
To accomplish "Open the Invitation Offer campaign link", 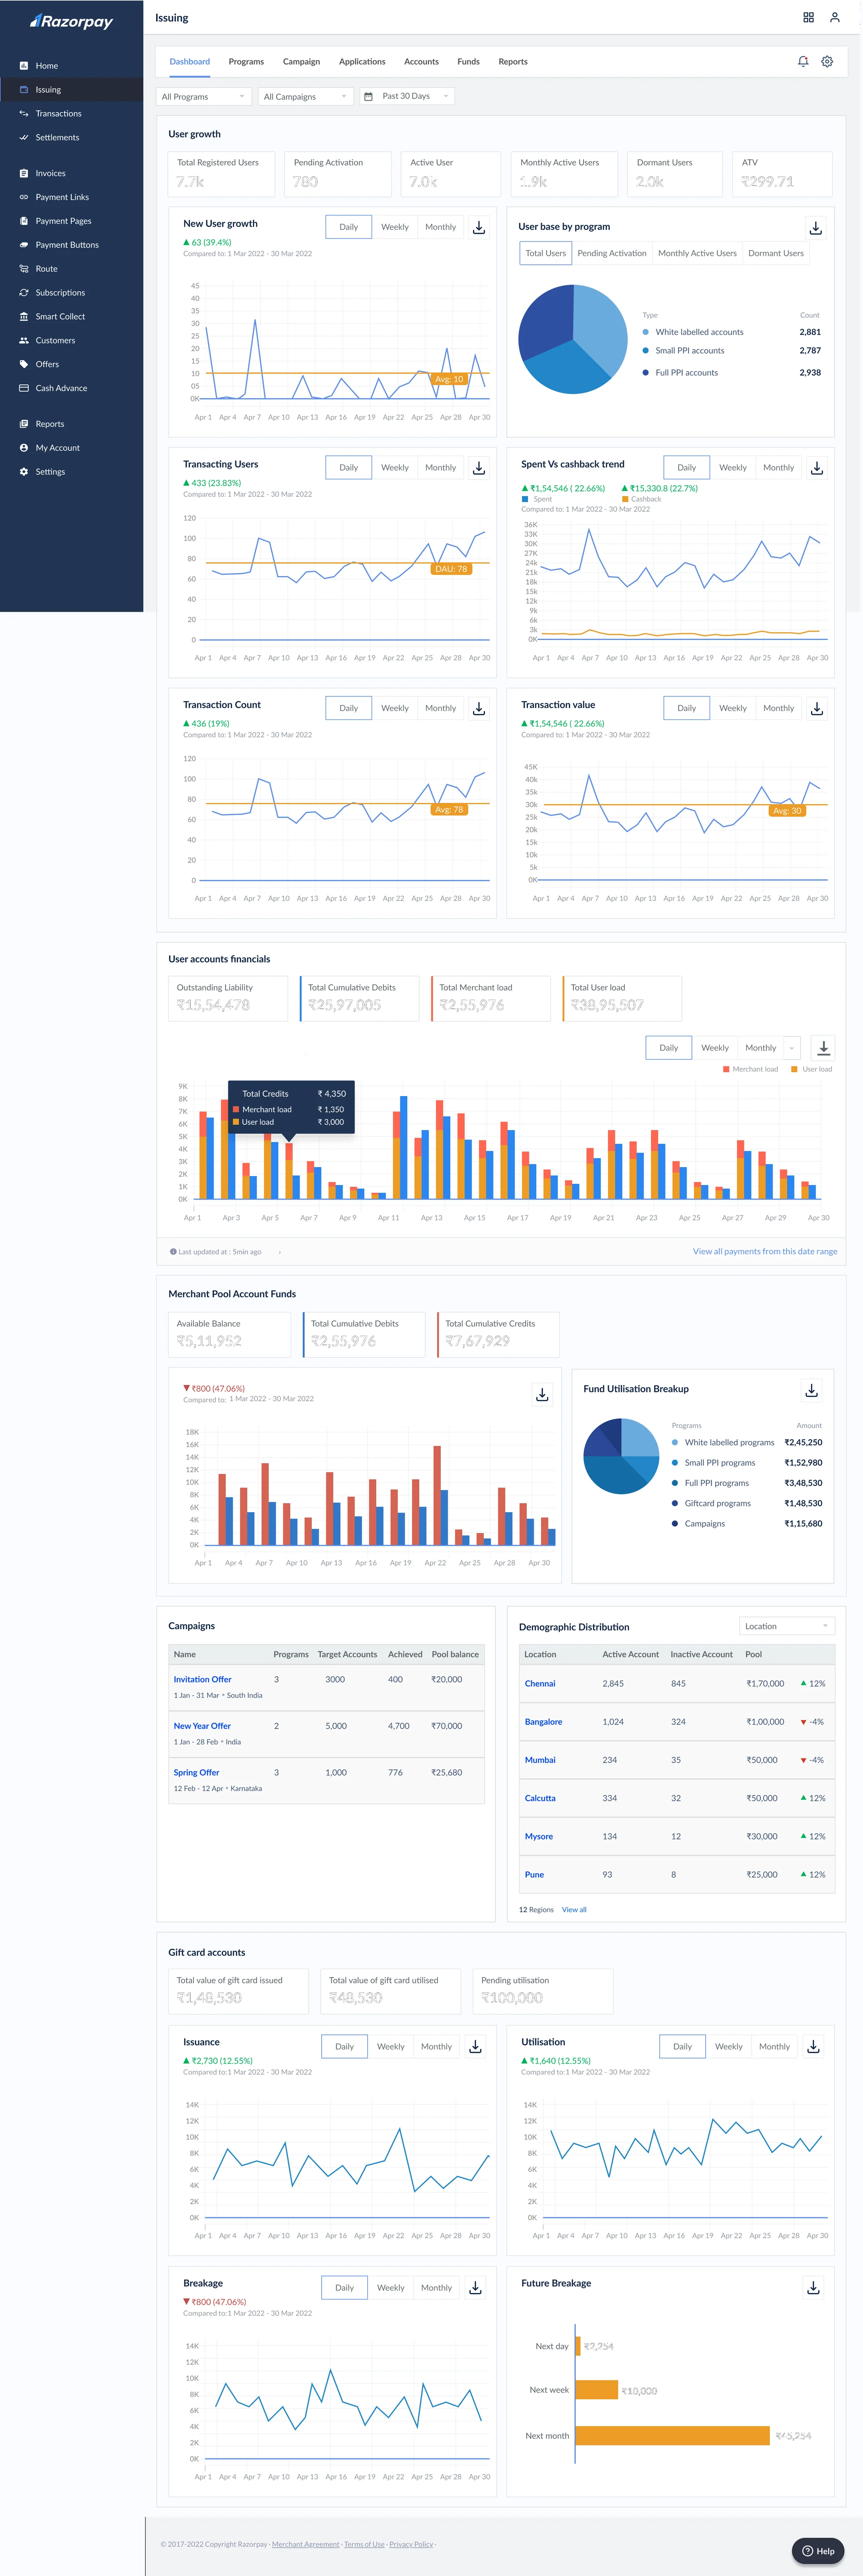I will coord(202,1680).
